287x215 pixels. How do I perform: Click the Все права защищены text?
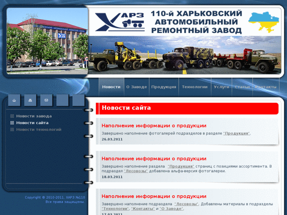(65, 202)
